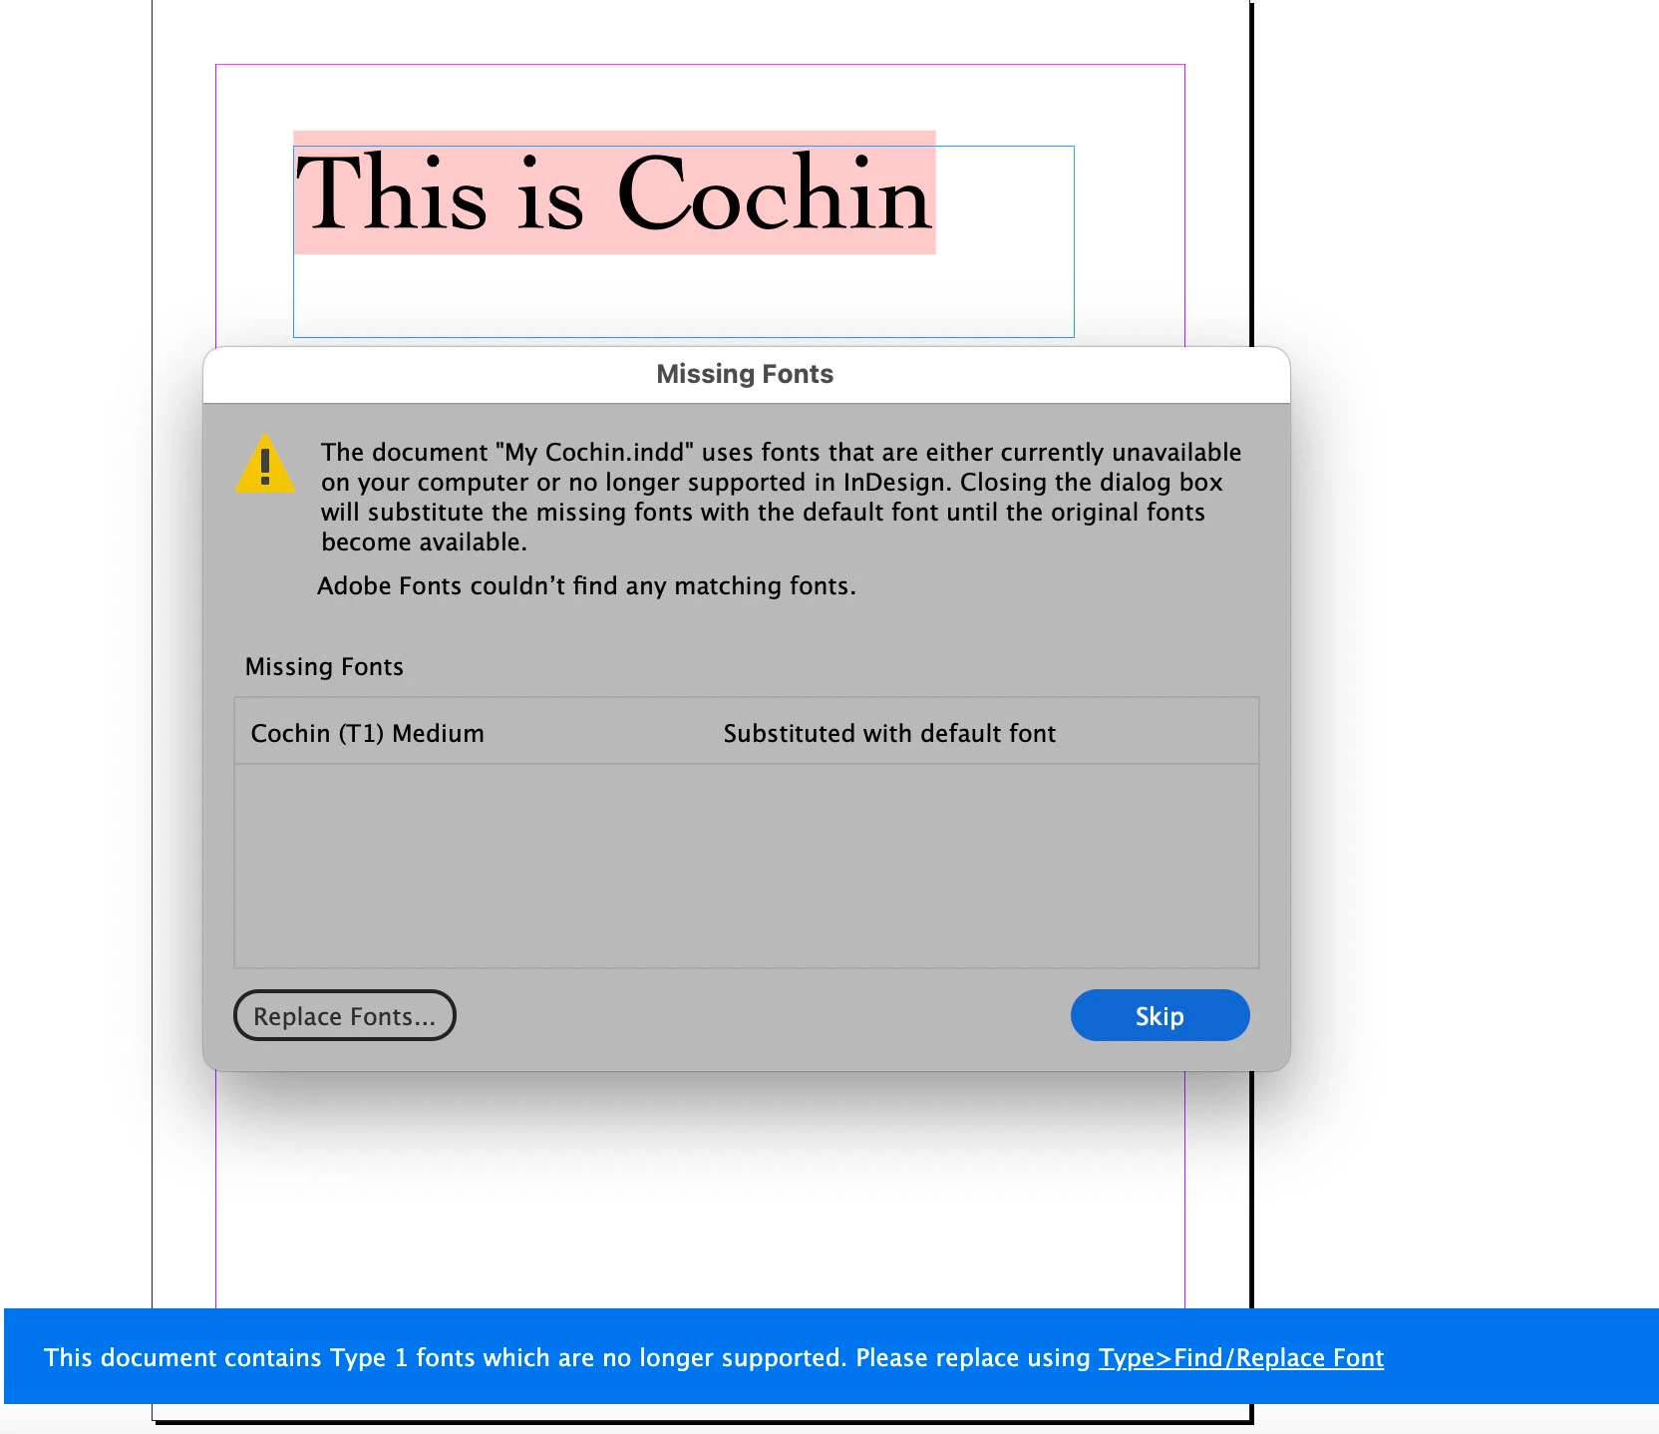
Task: Click the yellow warning triangle icon
Action: tap(265, 465)
